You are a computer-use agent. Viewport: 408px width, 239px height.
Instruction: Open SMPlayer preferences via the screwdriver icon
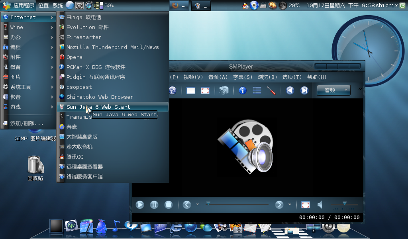tap(271, 90)
